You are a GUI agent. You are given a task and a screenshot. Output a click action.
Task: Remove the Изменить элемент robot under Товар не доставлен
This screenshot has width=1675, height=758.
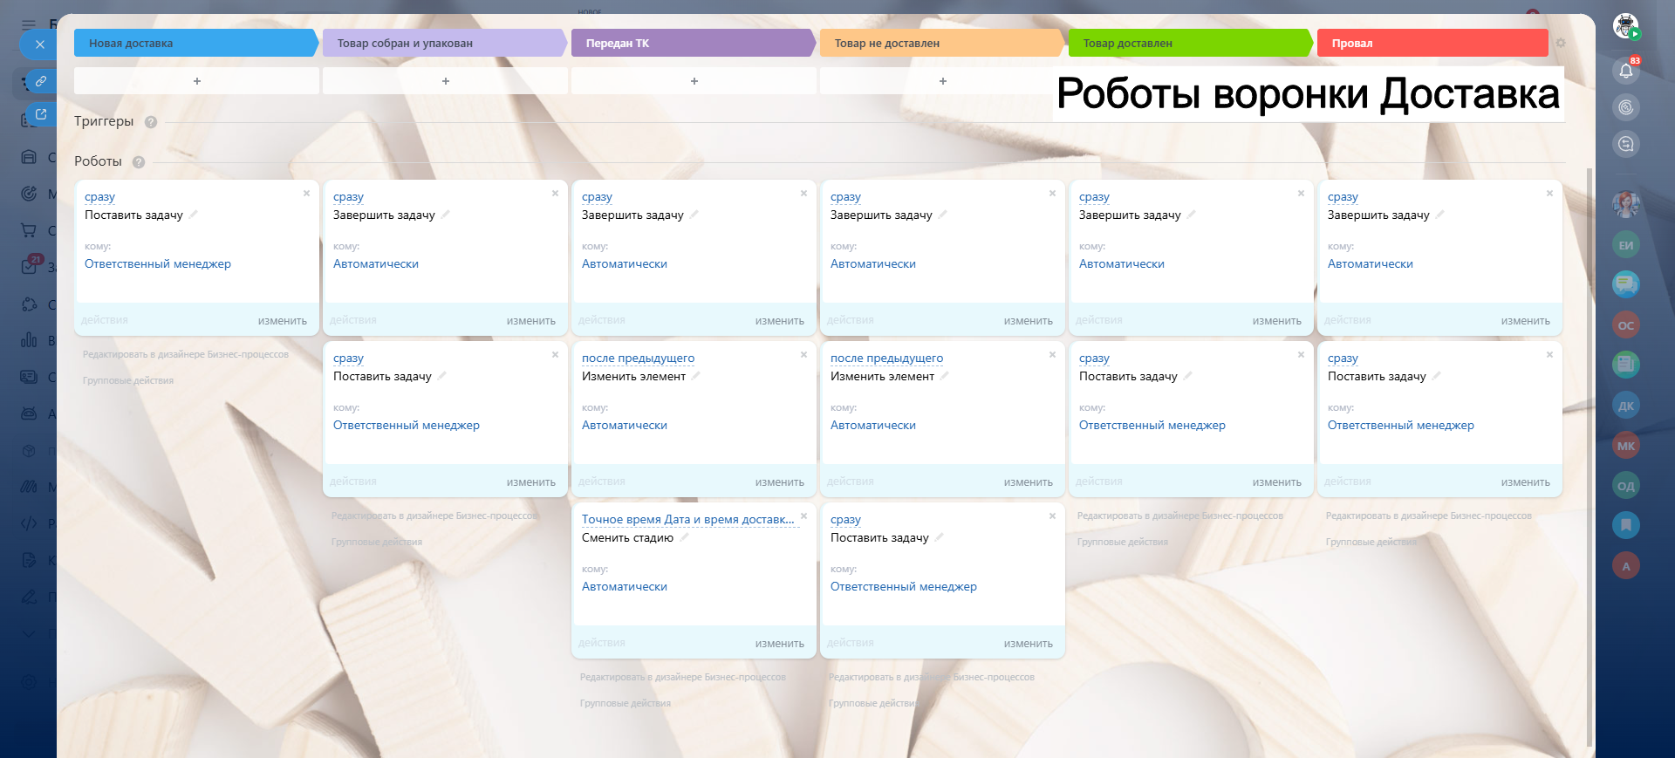1052,355
